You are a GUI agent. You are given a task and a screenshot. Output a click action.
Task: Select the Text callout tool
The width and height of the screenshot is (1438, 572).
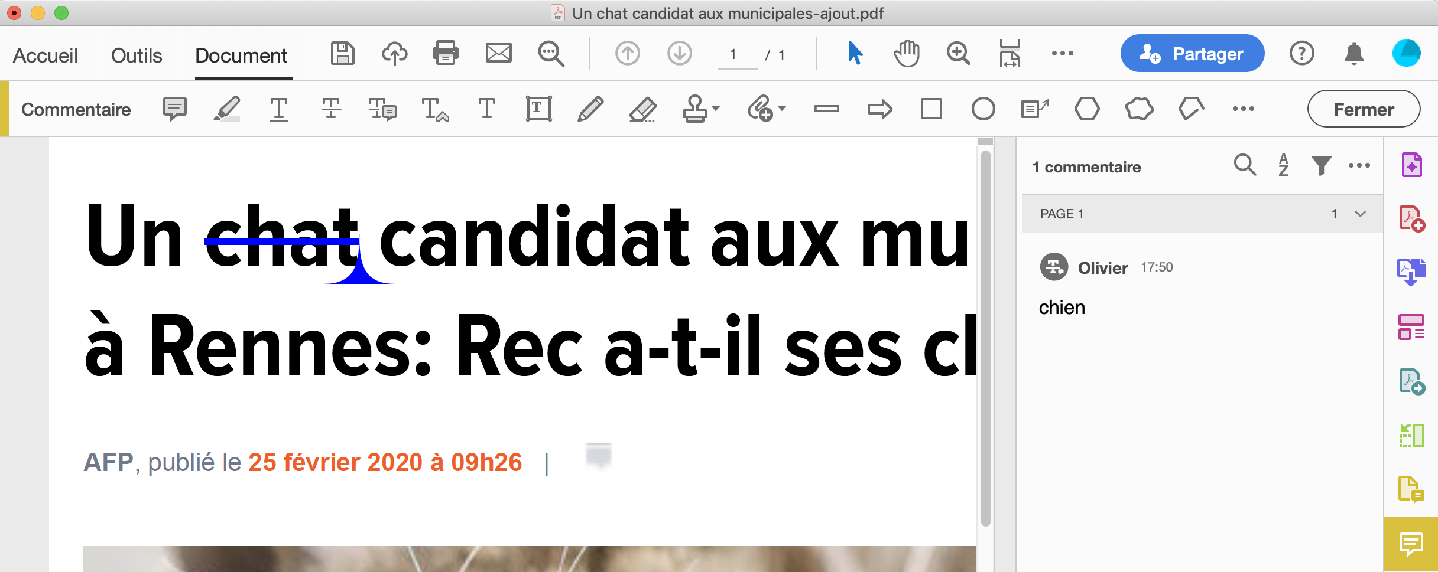[x=1035, y=109]
